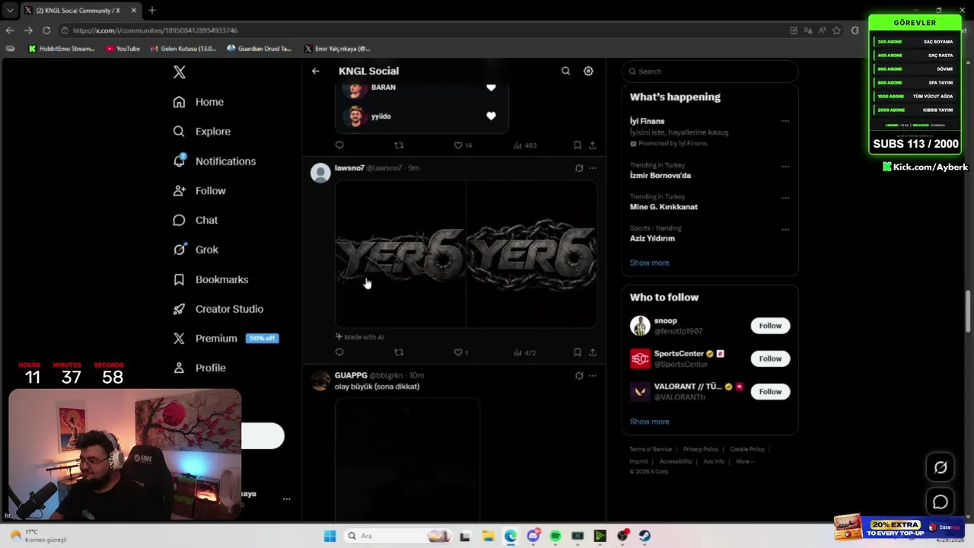Viewport: 974px width, 548px height.
Task: Open Spotify from the taskbar
Action: click(555, 536)
